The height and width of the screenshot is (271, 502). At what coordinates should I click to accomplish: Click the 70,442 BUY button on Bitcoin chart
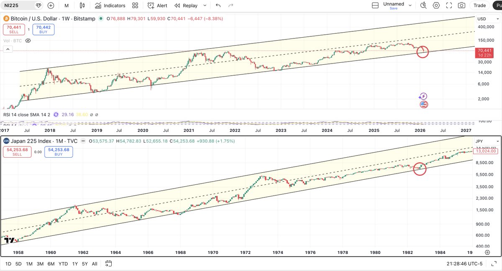[x=44, y=29]
